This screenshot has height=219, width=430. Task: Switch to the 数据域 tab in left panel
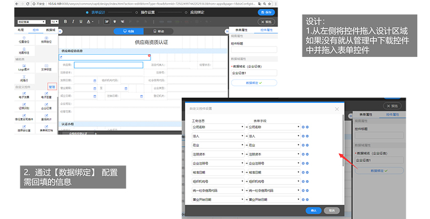[x=51, y=30]
